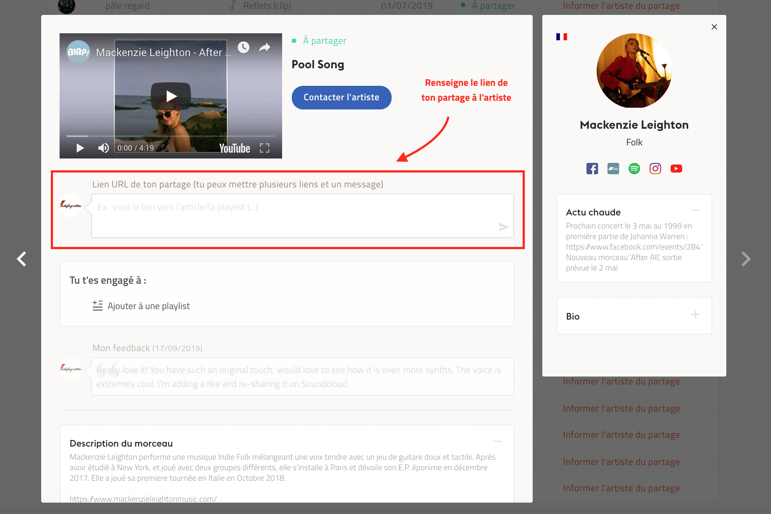Play the YouTube video via center play button
Screen dimensions: 771x514
171,96
